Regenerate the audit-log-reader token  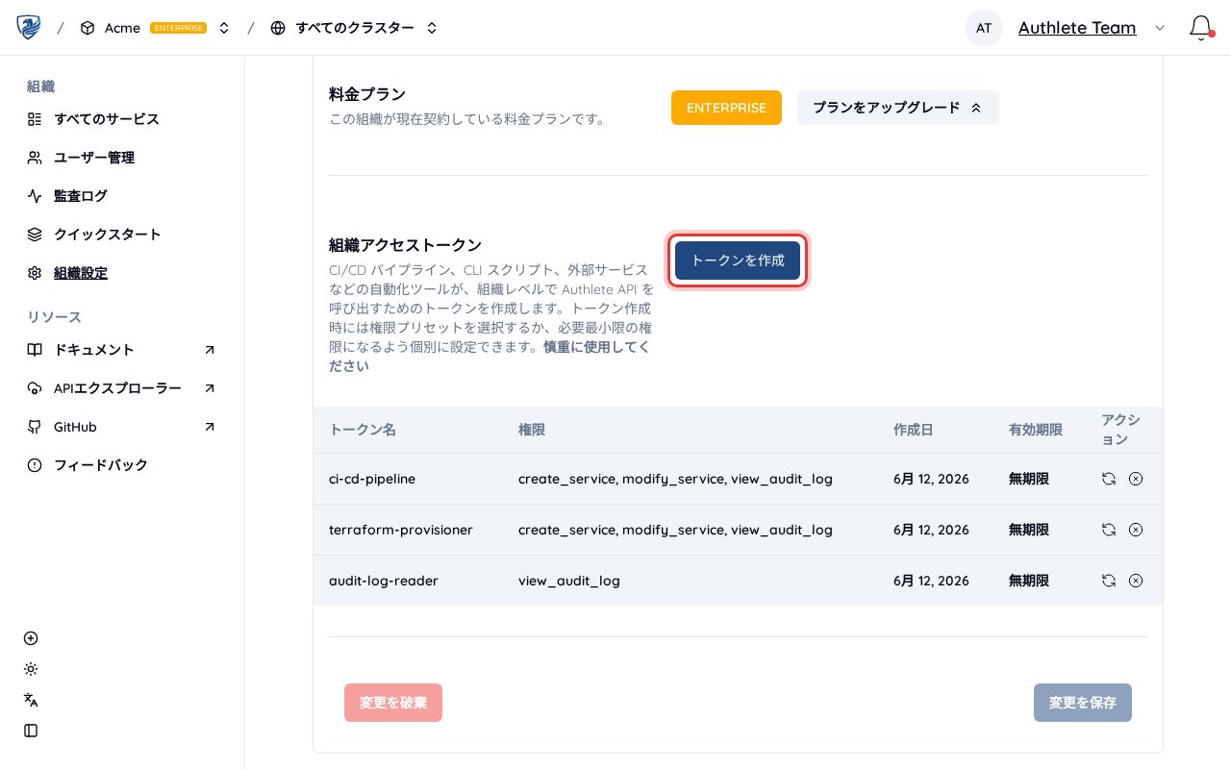1108,581
